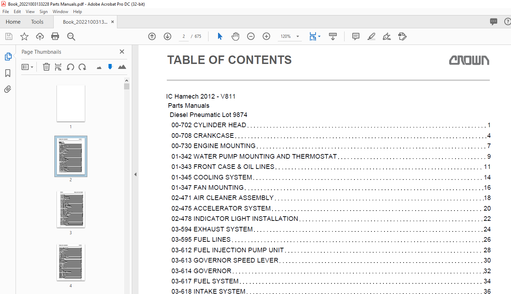The width and height of the screenshot is (511, 294).
Task: Open the View menu
Action: coord(30,12)
